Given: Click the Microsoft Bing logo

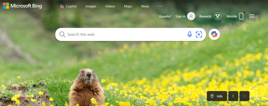Looking at the screenshot, I should click(x=22, y=6).
